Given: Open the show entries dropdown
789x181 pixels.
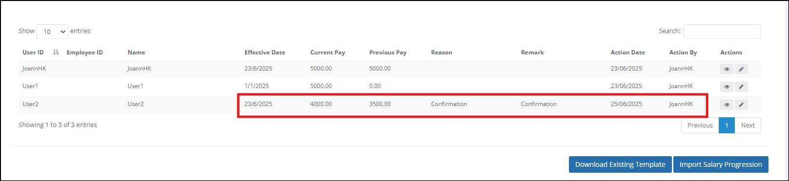Looking at the screenshot, I should [x=52, y=32].
